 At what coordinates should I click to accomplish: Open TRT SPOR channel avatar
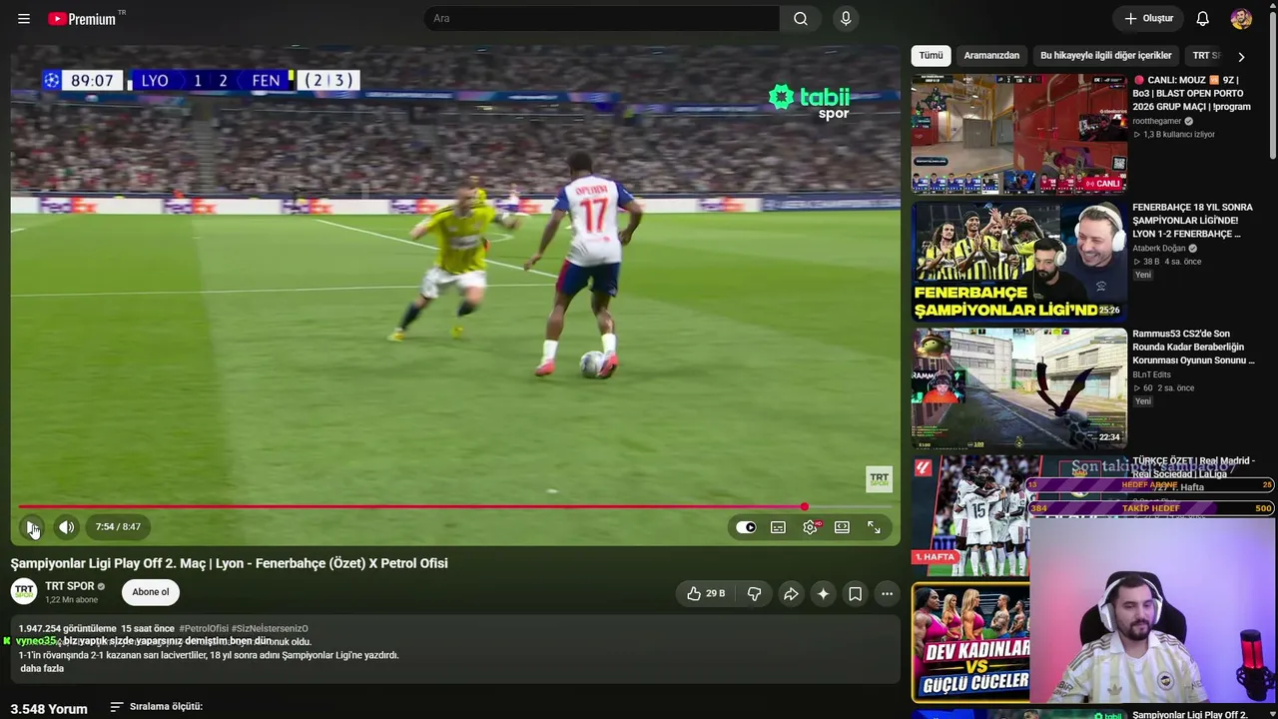pos(24,592)
